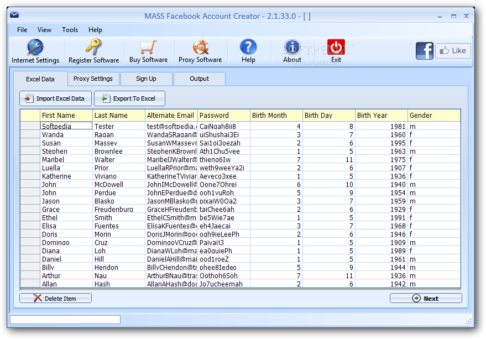Click last name cell 'Perdue'
This screenshot has height=339, width=486.
pos(119,192)
